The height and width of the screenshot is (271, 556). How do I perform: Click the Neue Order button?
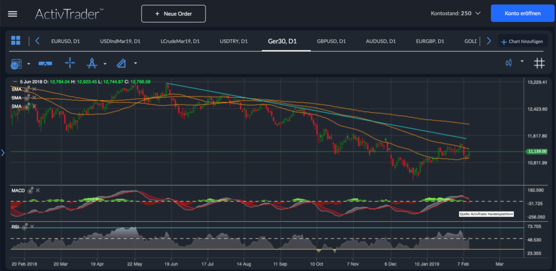coord(174,14)
